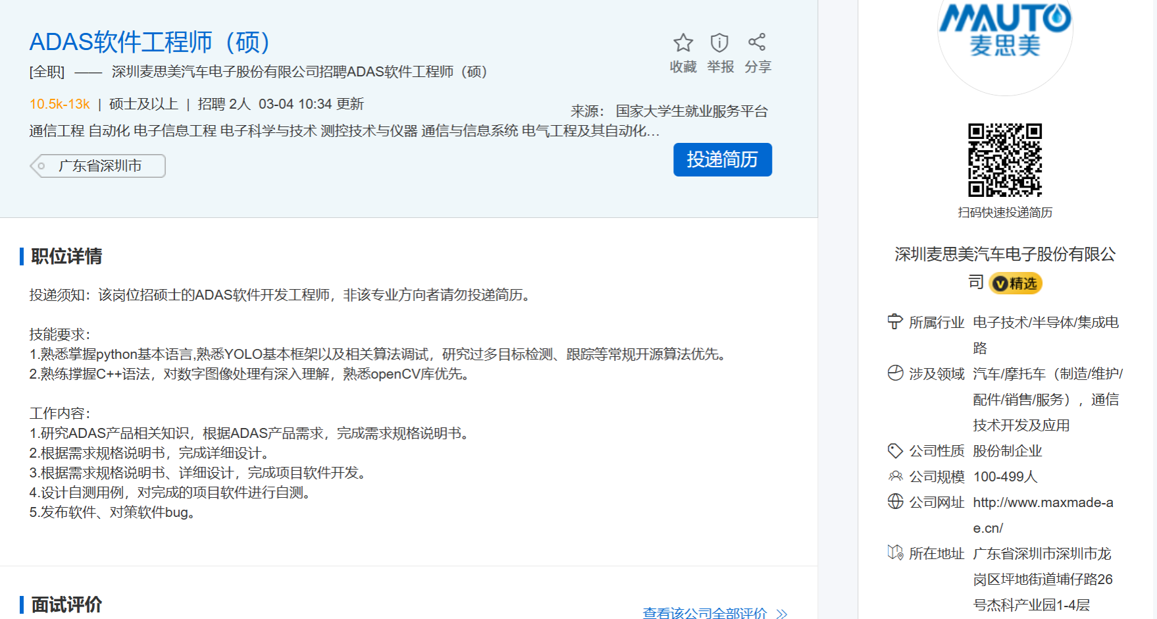Open the 深圳麦思美汽车电子 company name link

click(1004, 255)
